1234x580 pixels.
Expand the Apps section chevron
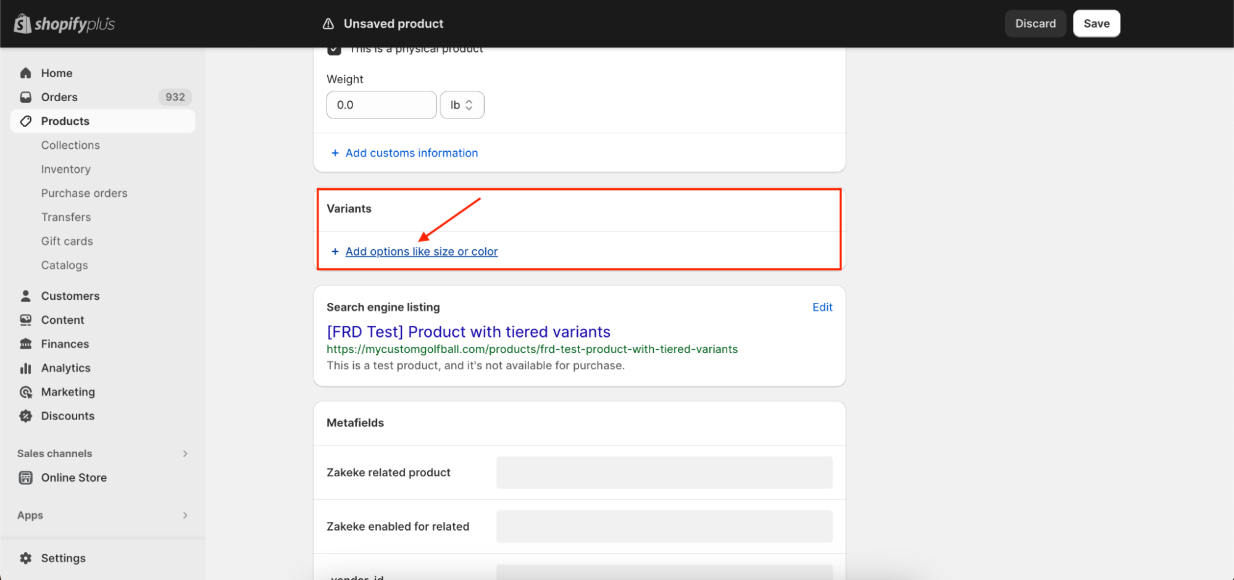pyautogui.click(x=185, y=515)
